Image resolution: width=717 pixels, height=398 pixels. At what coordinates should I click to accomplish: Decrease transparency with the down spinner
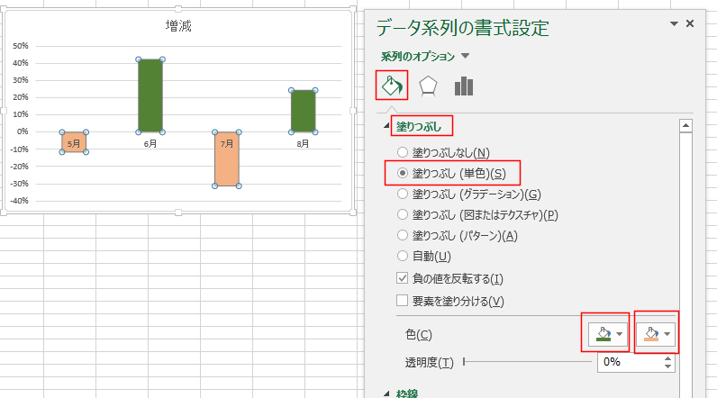coord(668,366)
